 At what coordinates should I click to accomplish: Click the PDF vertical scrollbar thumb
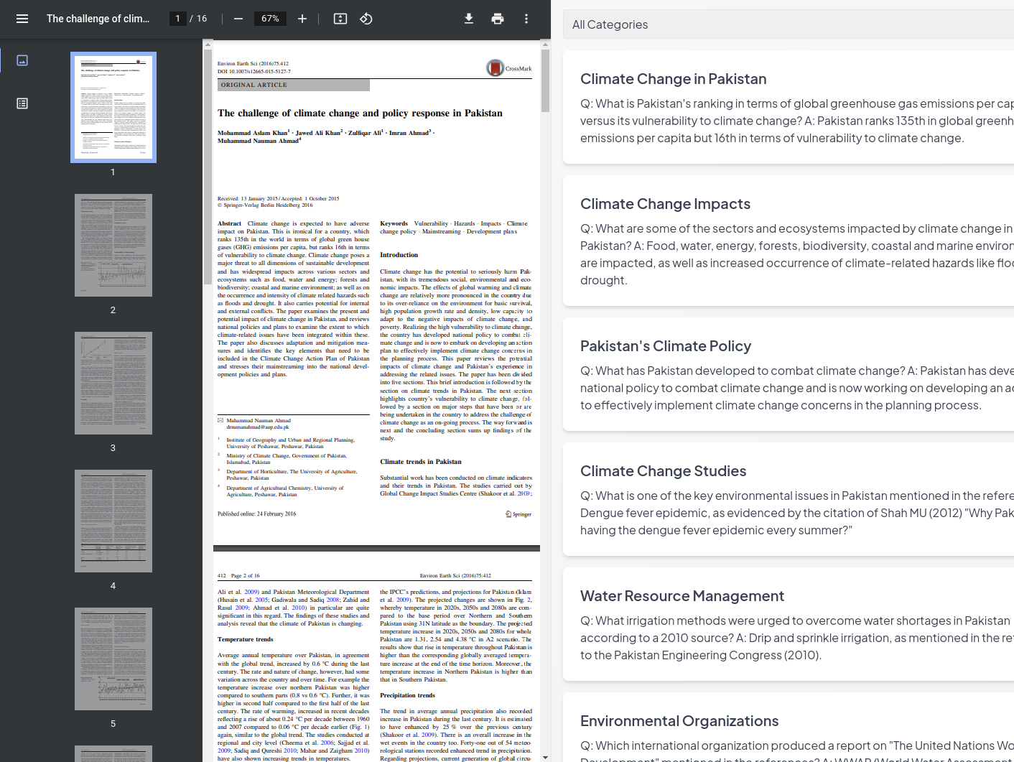click(546, 80)
